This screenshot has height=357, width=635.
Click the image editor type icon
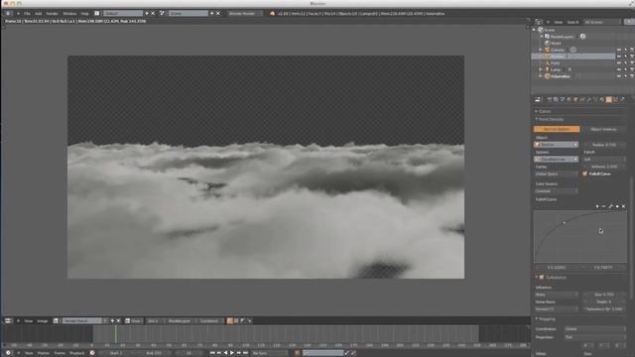tap(8, 321)
